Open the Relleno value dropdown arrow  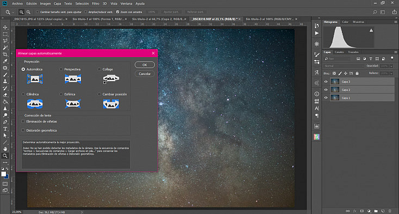(391, 74)
